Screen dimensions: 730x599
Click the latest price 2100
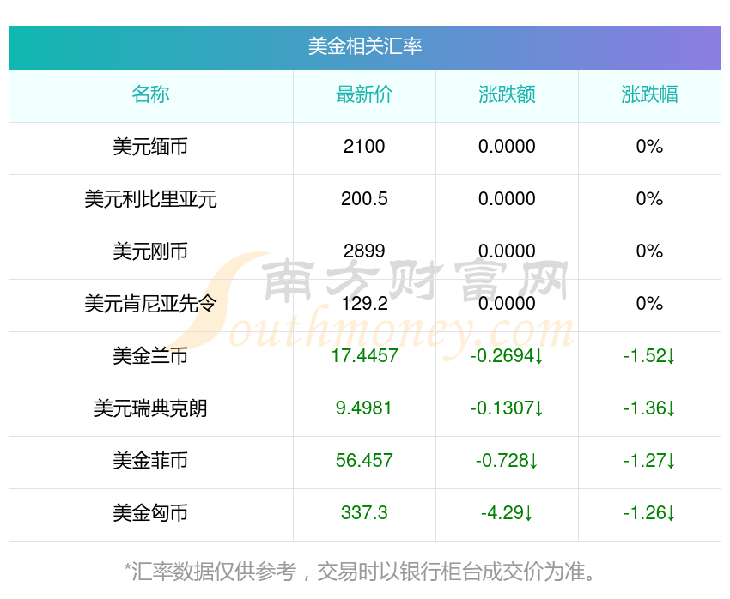point(364,147)
